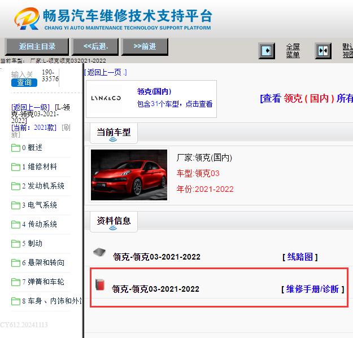Screen dimensions: 353x338
Task: Click the red book icon for repair manual
Action: pos(100,284)
